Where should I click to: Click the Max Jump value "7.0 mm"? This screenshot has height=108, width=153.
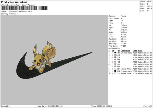click(x=123, y=44)
